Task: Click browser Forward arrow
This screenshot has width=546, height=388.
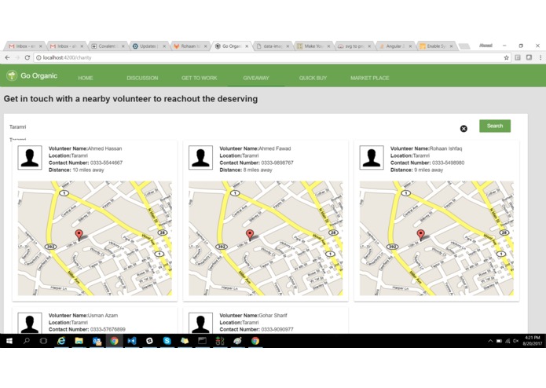Action: [x=17, y=57]
